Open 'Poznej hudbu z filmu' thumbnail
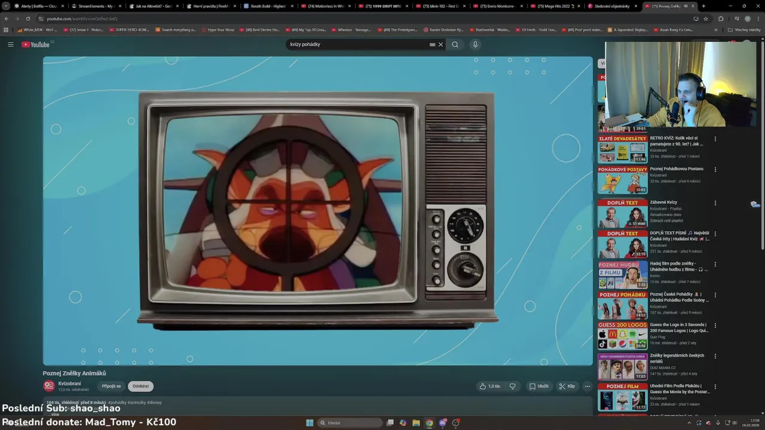Screen dimensions: 765x430 point(623,275)
